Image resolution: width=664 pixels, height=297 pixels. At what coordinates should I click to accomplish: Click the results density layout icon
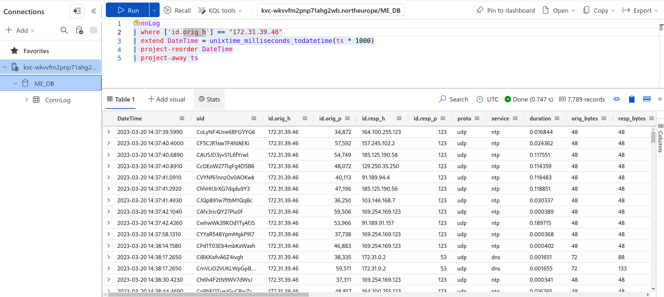647,99
